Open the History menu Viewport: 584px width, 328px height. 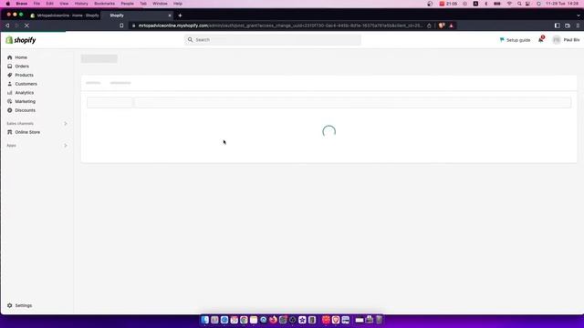(81, 4)
